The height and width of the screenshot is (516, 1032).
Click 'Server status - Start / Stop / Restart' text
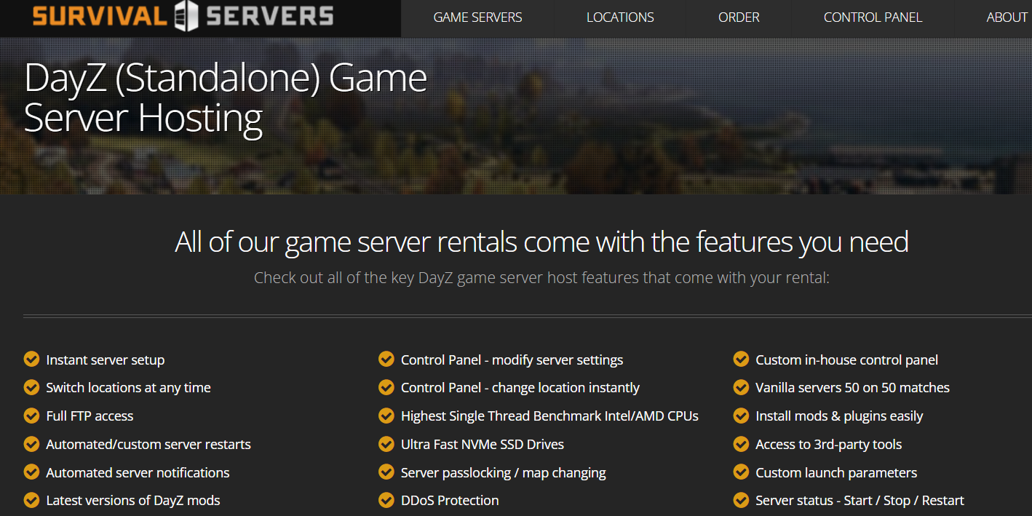coord(860,501)
